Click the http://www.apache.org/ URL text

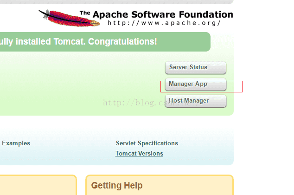[x=164, y=23]
